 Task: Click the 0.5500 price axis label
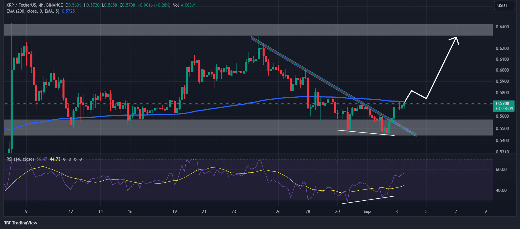click(503, 129)
